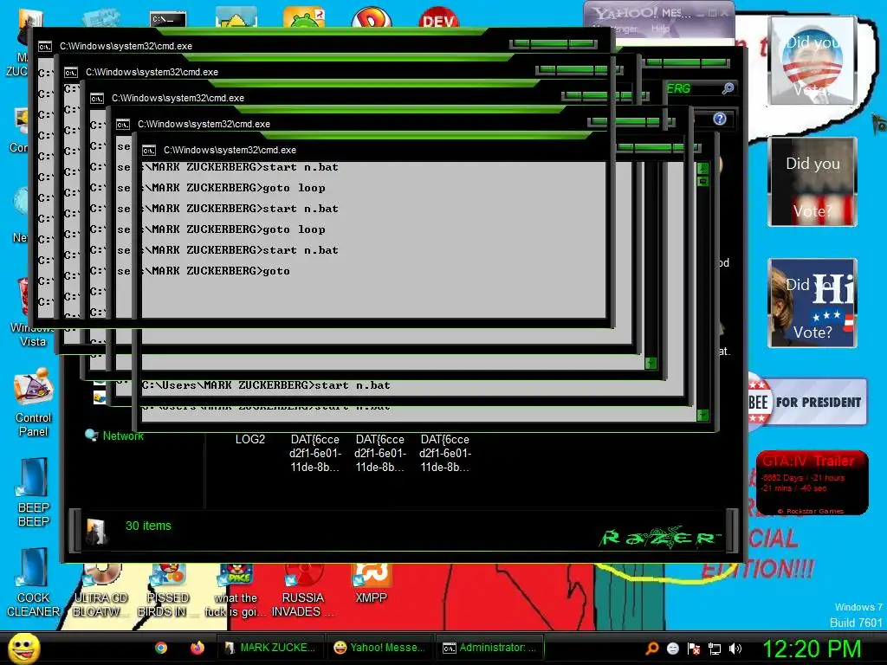Open the cmd prompt desktop icon at the top
The height and width of the screenshot is (665, 887).
point(168,19)
